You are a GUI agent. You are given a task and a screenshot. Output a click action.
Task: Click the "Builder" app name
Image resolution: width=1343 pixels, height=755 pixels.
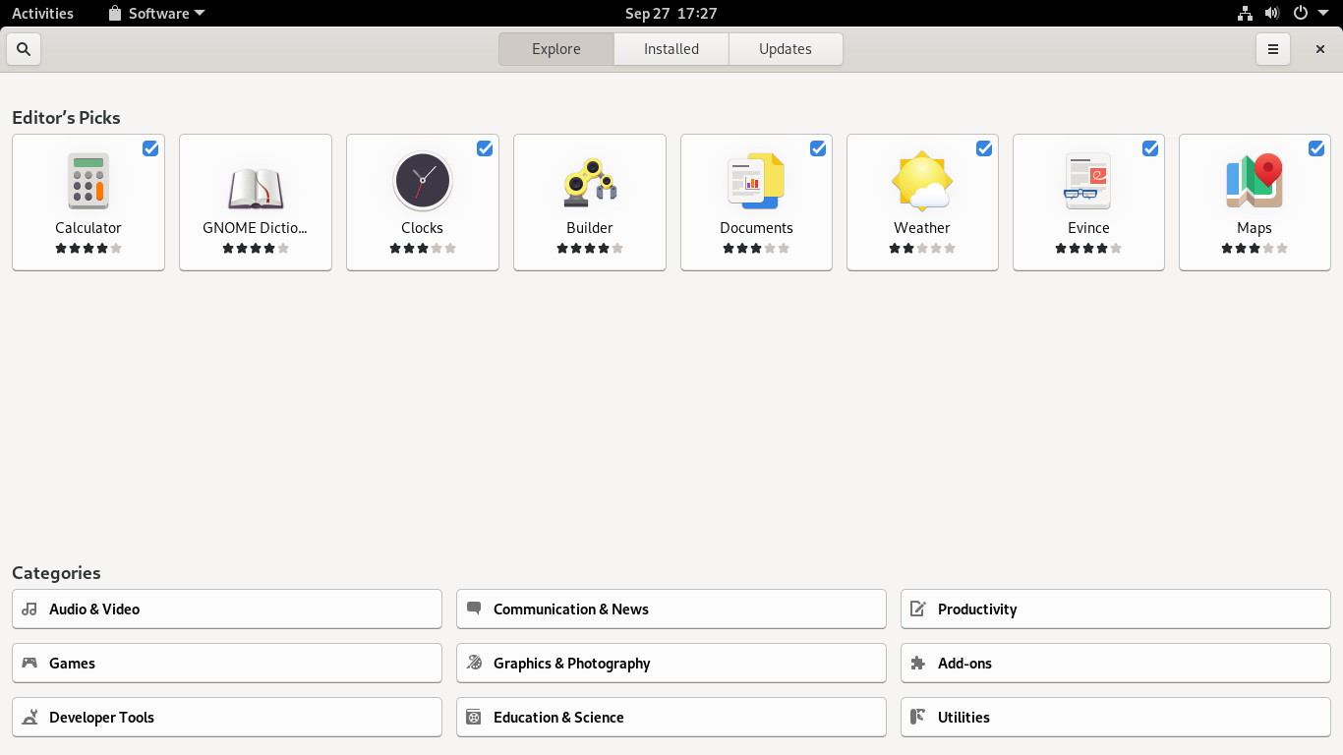point(590,228)
